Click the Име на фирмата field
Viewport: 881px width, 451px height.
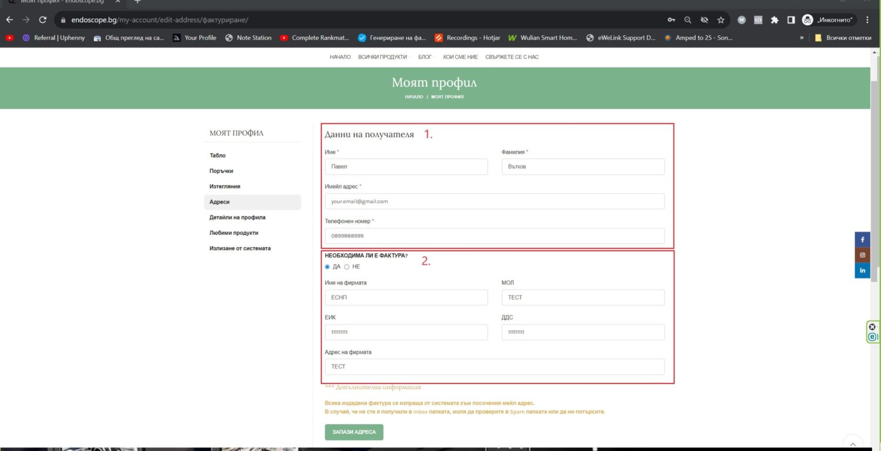[406, 298]
